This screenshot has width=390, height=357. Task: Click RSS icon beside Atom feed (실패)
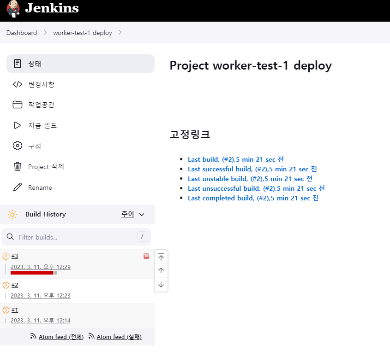pos(91,336)
